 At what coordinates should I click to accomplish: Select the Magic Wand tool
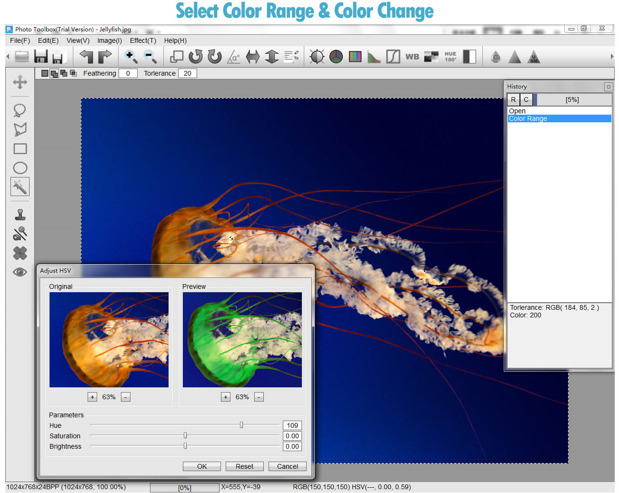(x=20, y=187)
